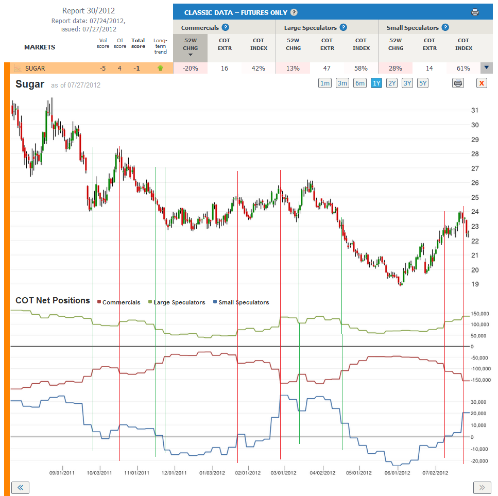Click the 01/03/2012 date axis label
This screenshot has height=496, width=498.
pos(212,473)
